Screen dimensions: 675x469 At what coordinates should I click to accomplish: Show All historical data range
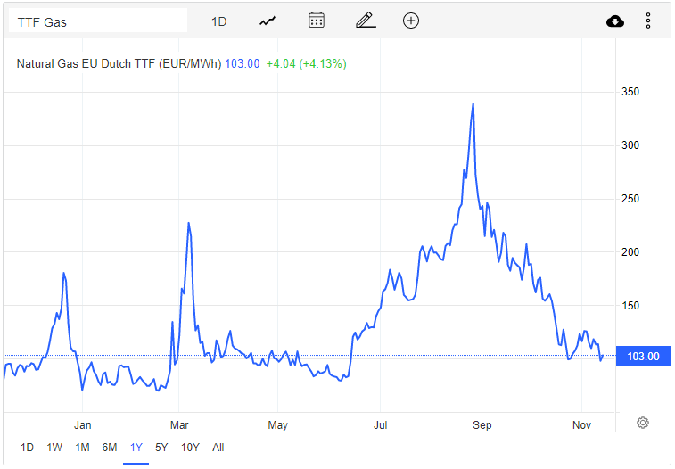(218, 448)
